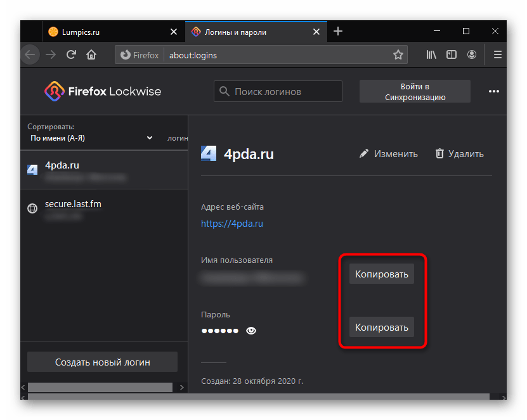The image size is (527, 420).
Task: Copy the password with Копировать
Action: (382, 327)
